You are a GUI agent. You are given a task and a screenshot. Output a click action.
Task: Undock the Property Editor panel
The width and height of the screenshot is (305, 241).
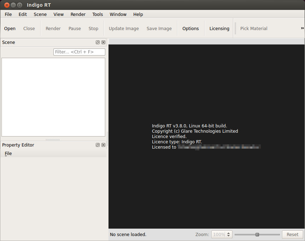pyautogui.click(x=98, y=145)
